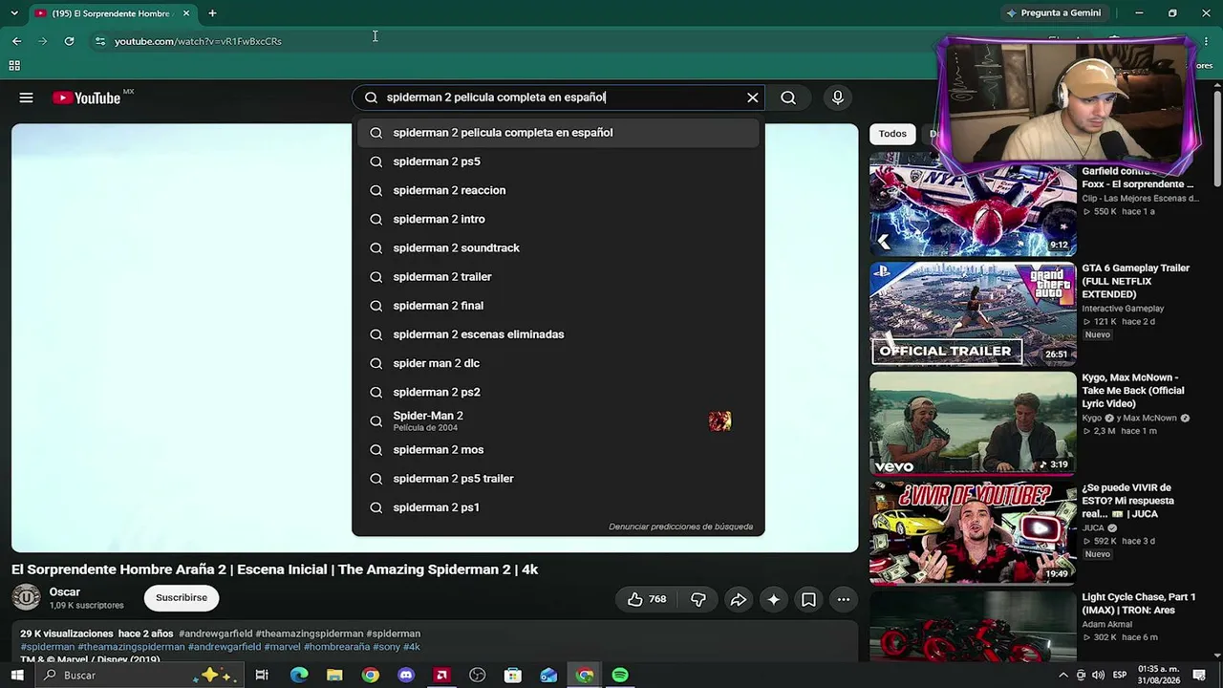Go to the YouTube home logo
This screenshot has height=688, width=1223.
tap(87, 97)
